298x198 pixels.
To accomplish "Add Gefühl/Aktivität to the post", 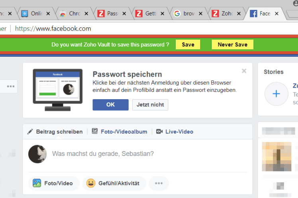I will coord(114,183).
